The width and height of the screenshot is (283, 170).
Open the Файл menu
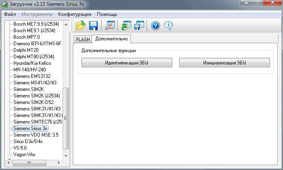coord(10,14)
